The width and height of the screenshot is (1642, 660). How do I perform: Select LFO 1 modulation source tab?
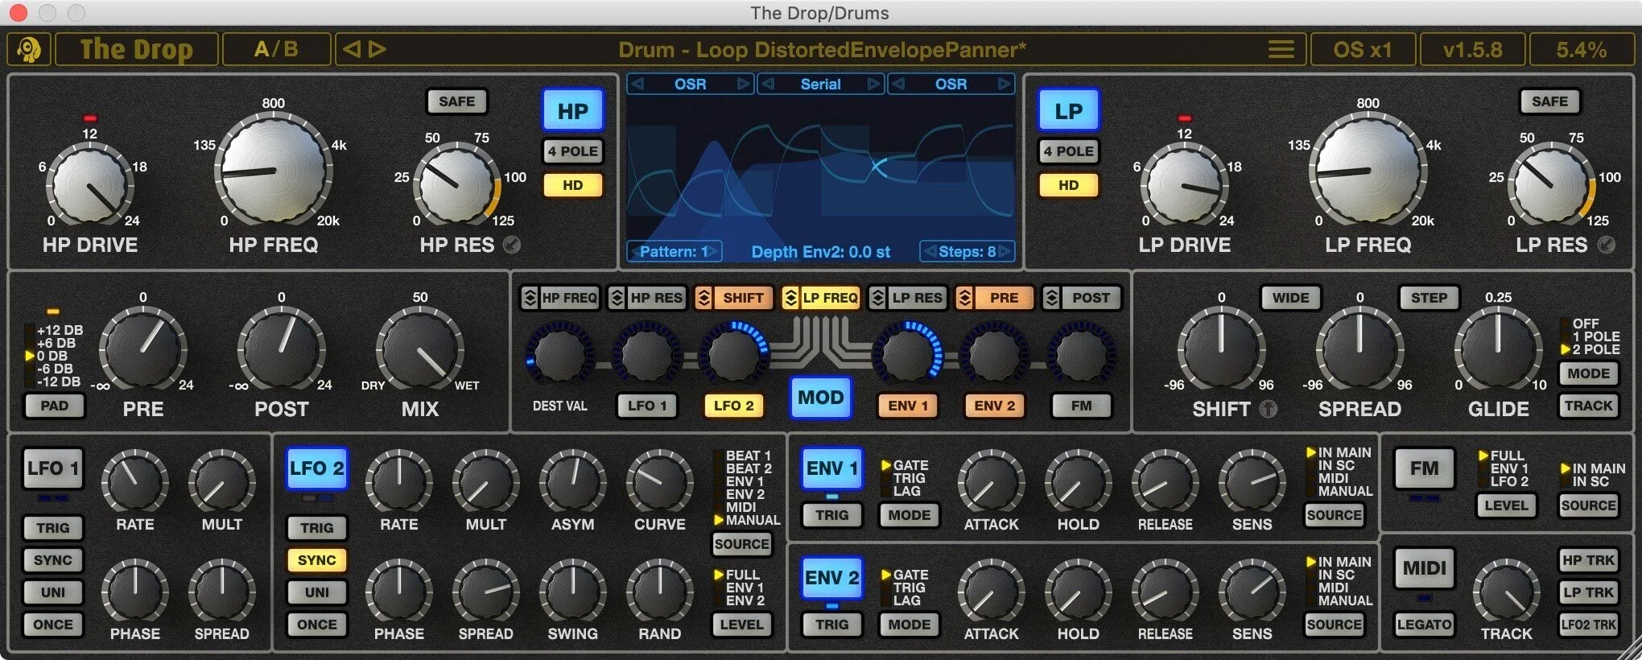[x=646, y=406]
